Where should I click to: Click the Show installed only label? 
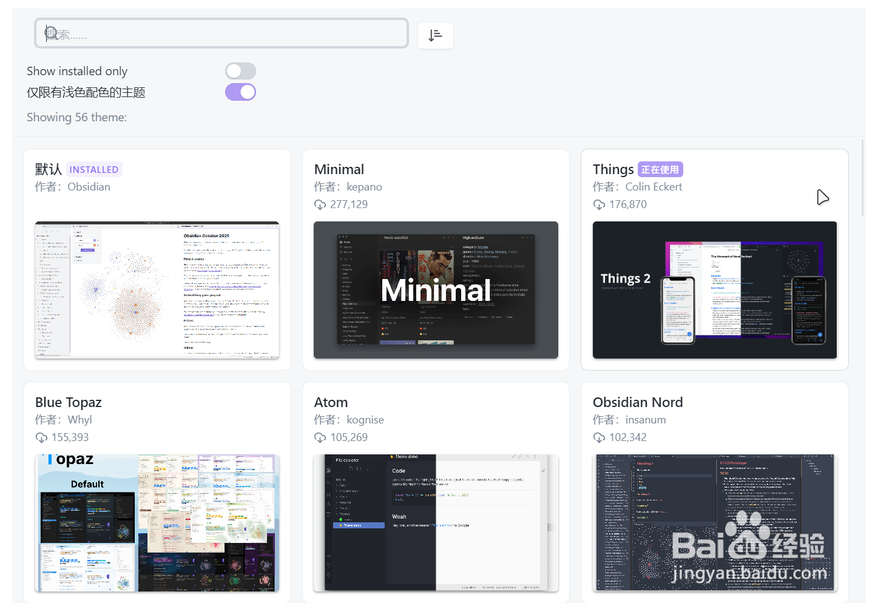point(77,71)
